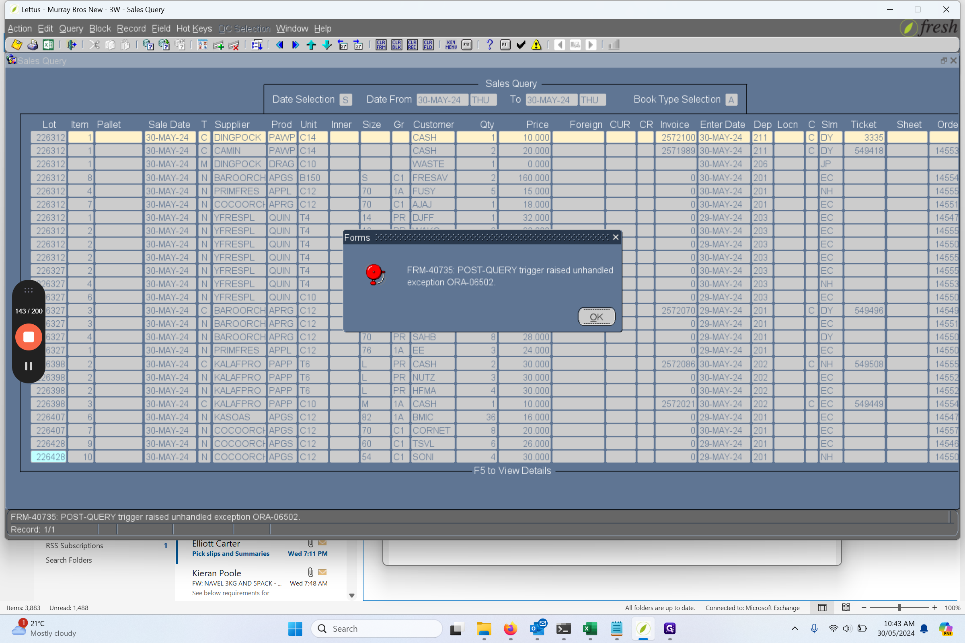Show hidden system tray icons chevron
This screenshot has width=965, height=643.
(x=795, y=629)
